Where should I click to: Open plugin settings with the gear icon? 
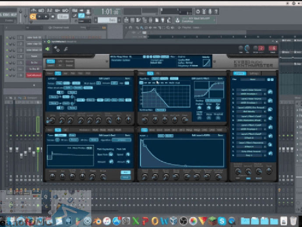(x=57, y=49)
